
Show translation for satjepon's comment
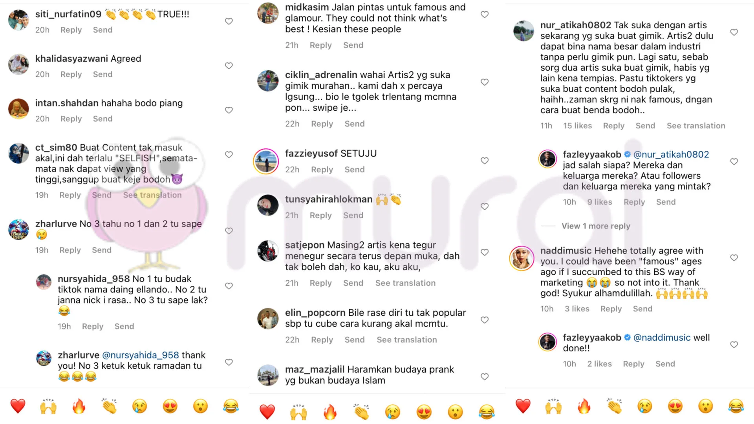405,283
